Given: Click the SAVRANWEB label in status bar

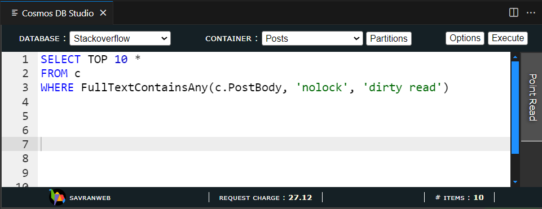Looking at the screenshot, I should 90,198.
